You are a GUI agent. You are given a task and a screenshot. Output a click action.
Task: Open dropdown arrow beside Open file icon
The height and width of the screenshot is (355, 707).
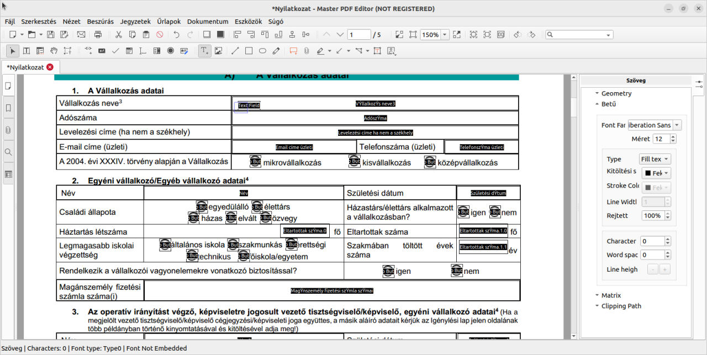click(41, 35)
